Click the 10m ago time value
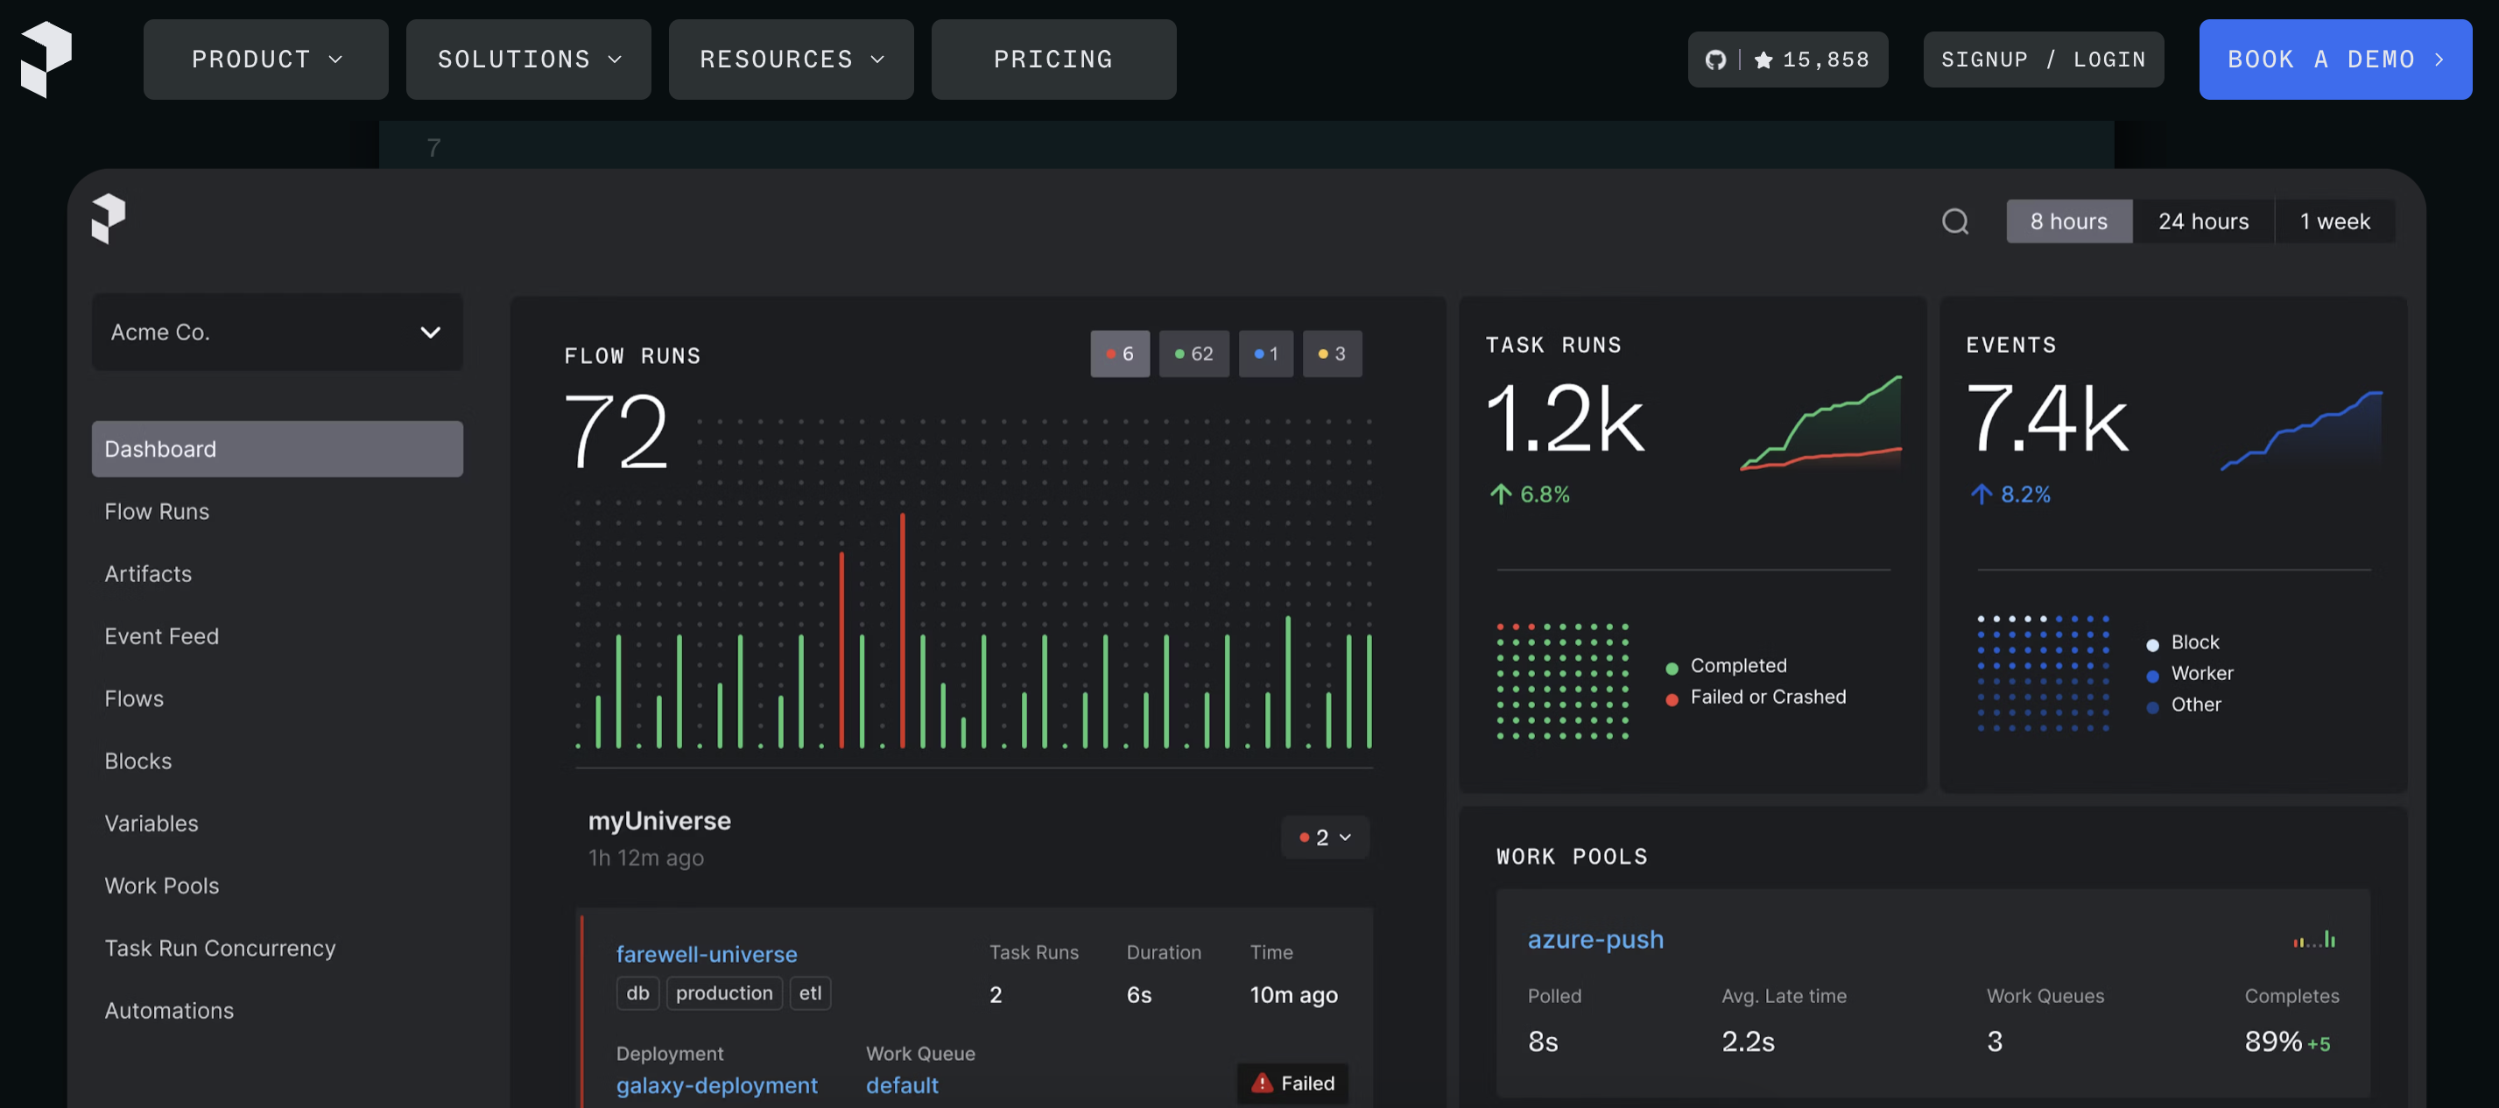Screen dimensions: 2499x1108 (1292, 994)
